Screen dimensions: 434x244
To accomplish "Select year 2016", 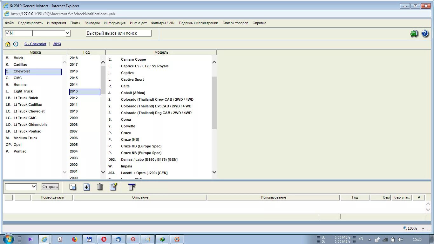I will pos(74,71).
